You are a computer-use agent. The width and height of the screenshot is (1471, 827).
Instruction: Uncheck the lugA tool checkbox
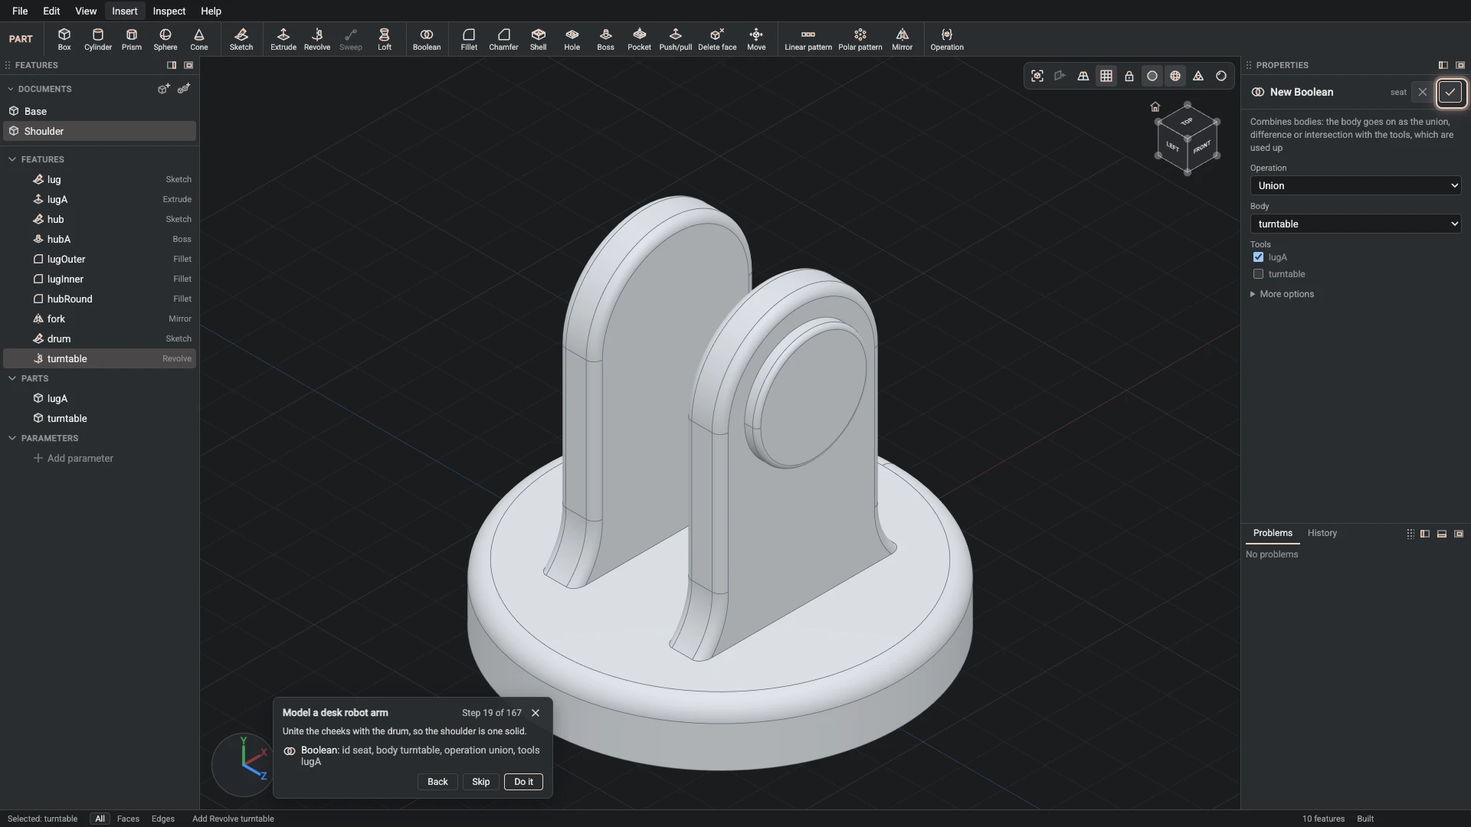click(x=1258, y=257)
